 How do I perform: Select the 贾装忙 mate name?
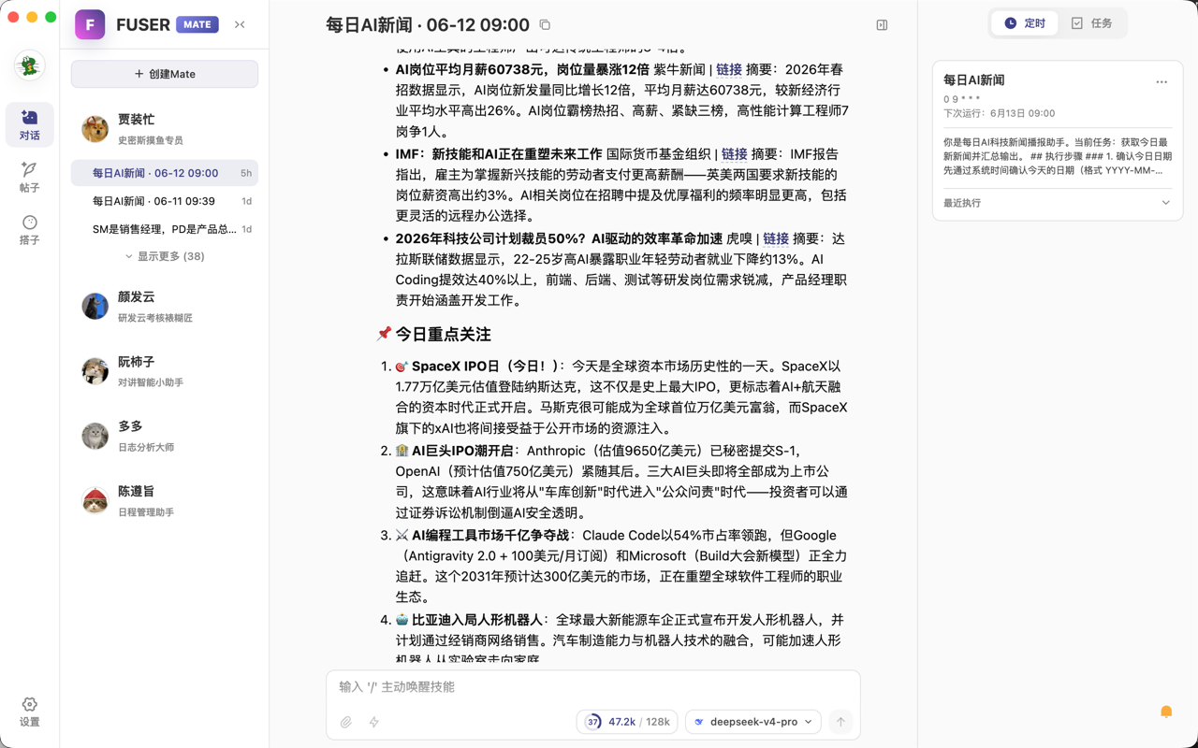click(x=137, y=120)
